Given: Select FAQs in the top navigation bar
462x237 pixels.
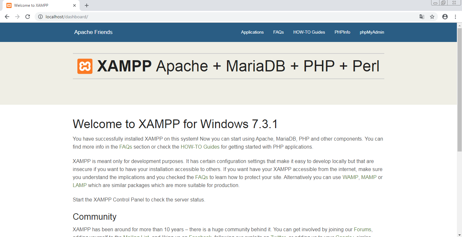Looking at the screenshot, I should (278, 32).
